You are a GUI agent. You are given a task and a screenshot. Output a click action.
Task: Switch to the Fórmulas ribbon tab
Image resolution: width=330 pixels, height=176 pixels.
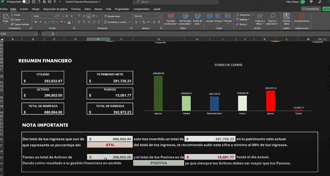click(x=75, y=9)
